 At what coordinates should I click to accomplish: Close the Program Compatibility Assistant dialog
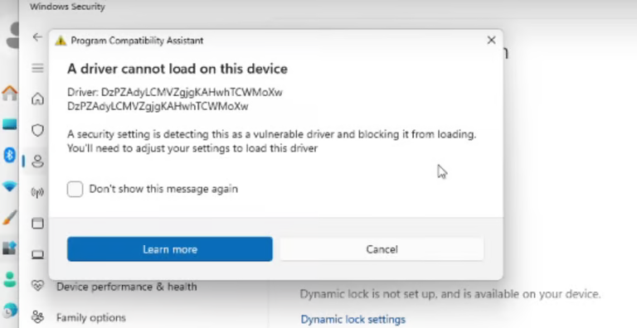click(x=491, y=41)
